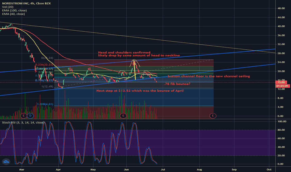
Task: Select the 'likely drop by same amount' note
Action: [x=139, y=55]
